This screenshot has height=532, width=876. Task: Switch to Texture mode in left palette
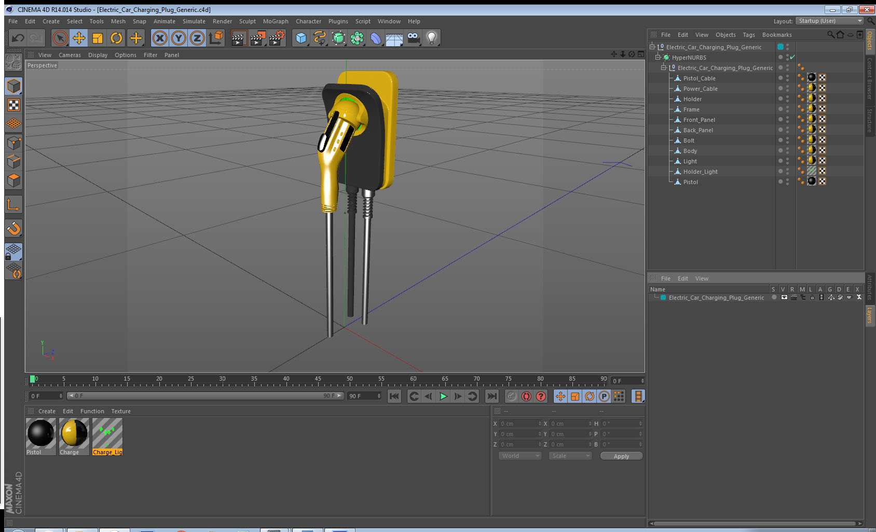click(x=13, y=105)
